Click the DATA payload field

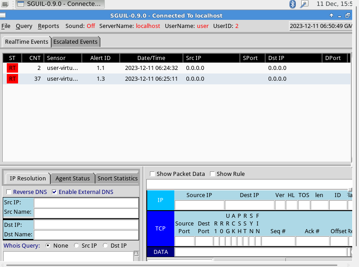coord(261,252)
